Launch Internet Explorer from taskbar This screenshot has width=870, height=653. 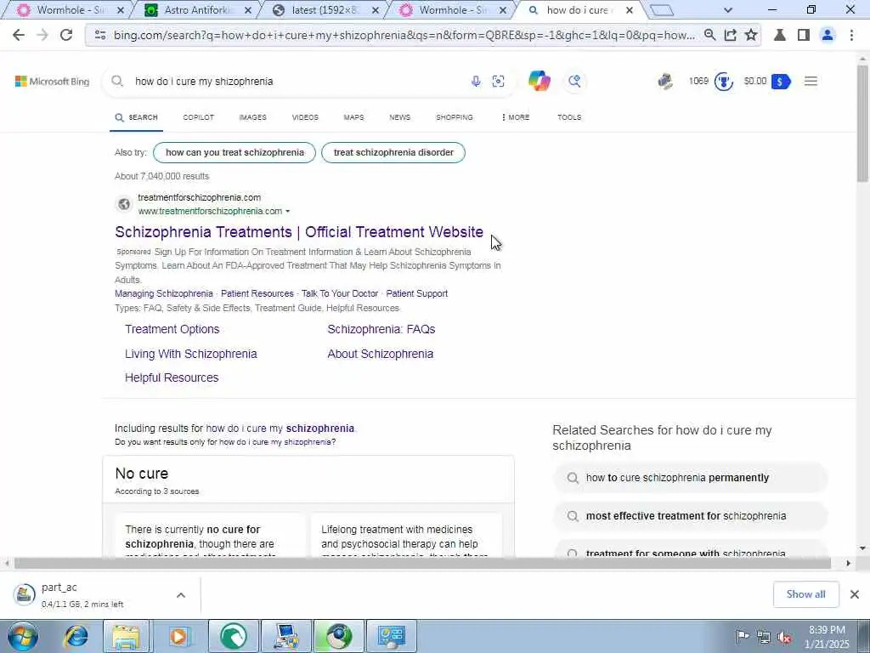coord(76,636)
